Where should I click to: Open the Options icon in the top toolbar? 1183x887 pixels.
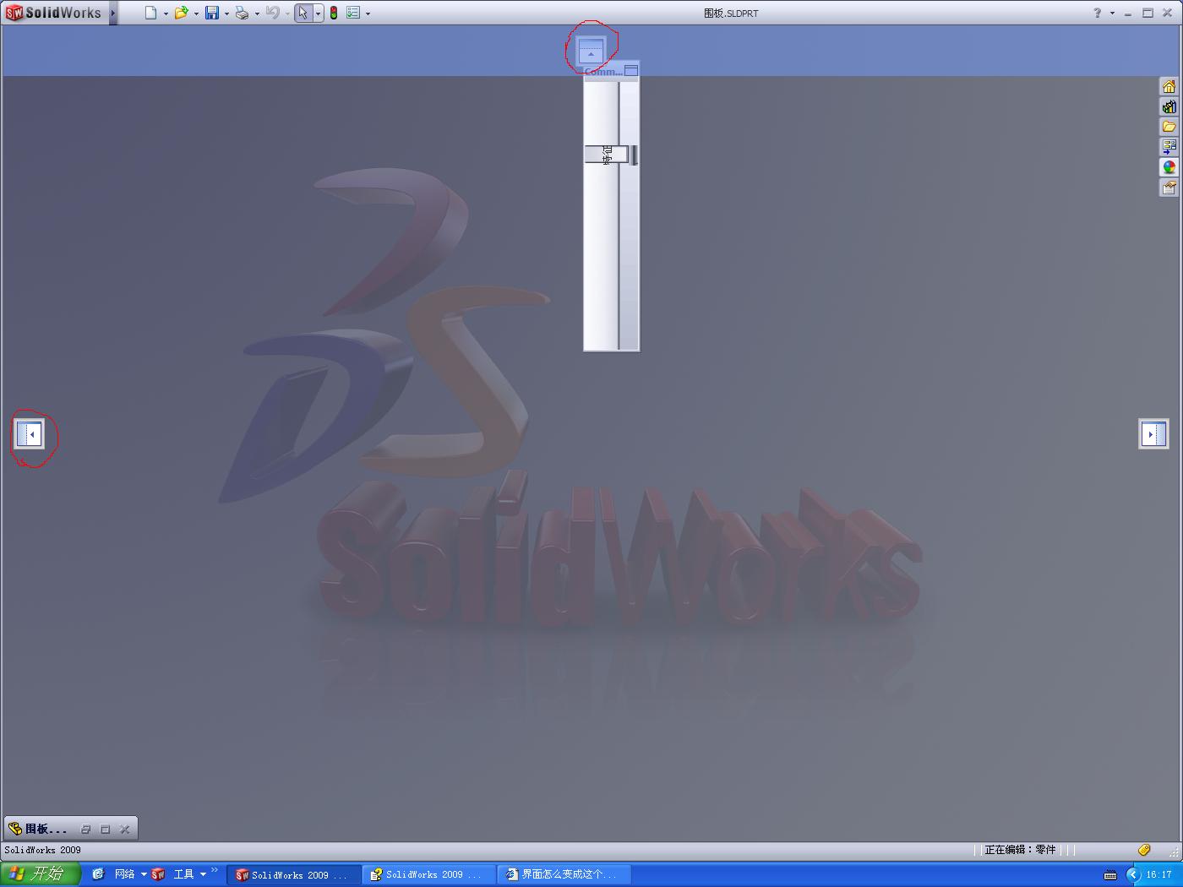(x=354, y=13)
